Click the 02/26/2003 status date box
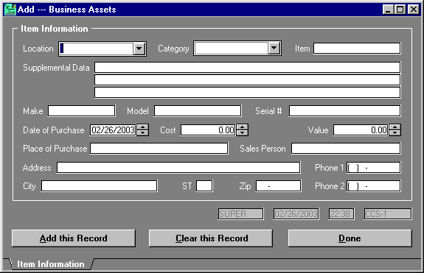Image resolution: width=424 pixels, height=273 pixels. [296, 214]
